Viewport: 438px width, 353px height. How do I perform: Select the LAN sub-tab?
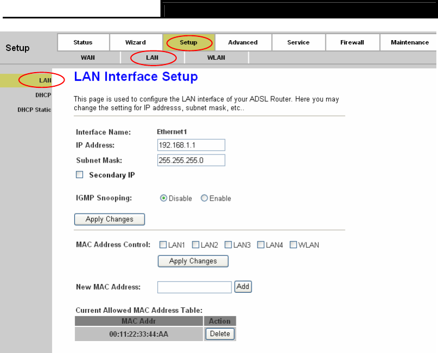[152, 57]
